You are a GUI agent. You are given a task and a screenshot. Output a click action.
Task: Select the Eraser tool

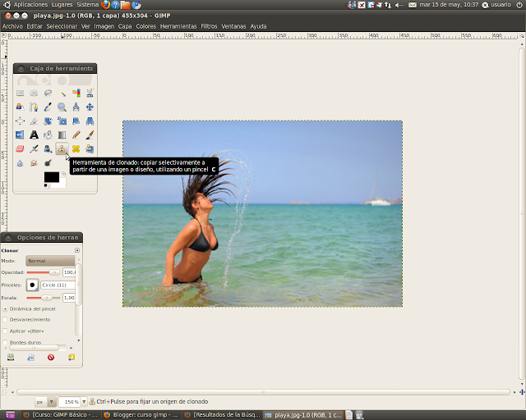pyautogui.click(x=20, y=148)
